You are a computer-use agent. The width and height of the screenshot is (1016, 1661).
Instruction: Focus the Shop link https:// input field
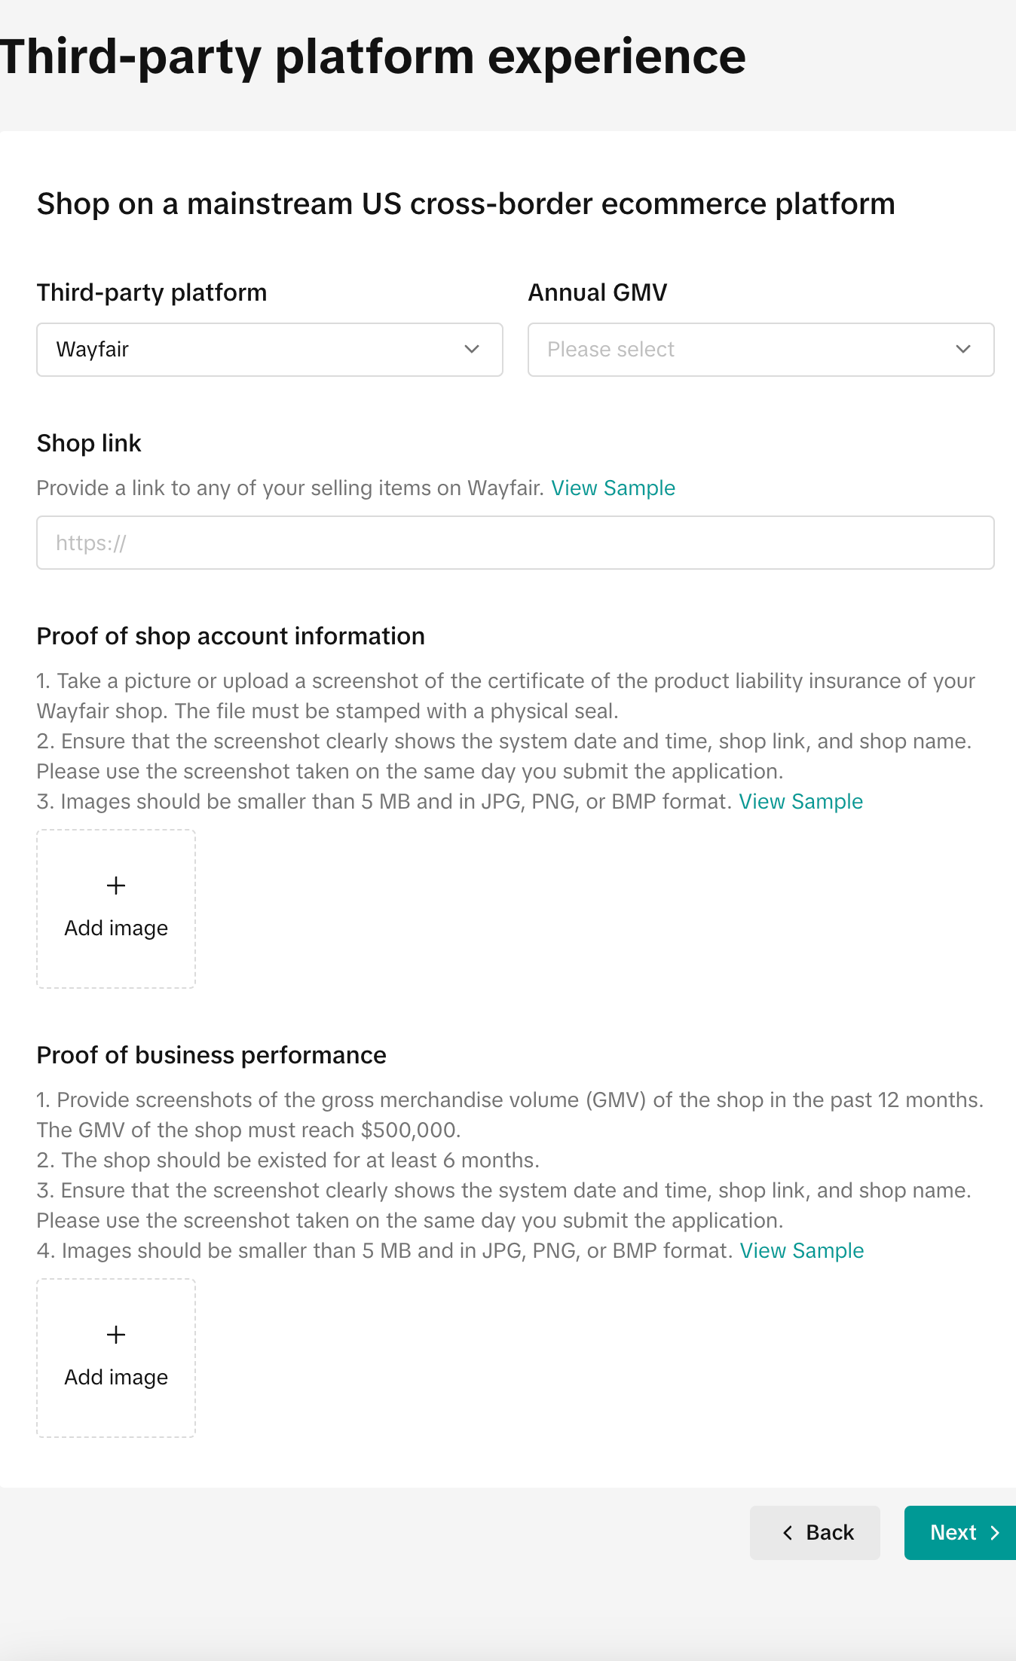pyautogui.click(x=515, y=543)
